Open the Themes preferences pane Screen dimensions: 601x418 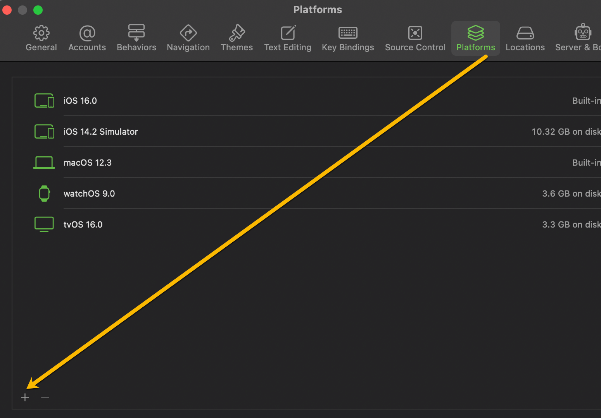click(237, 38)
